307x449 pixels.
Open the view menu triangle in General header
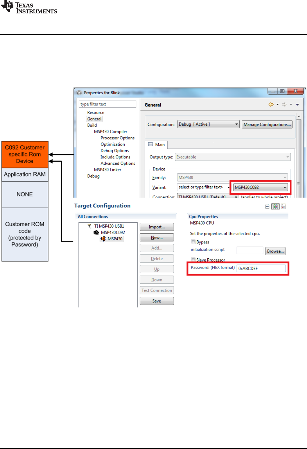[298, 105]
